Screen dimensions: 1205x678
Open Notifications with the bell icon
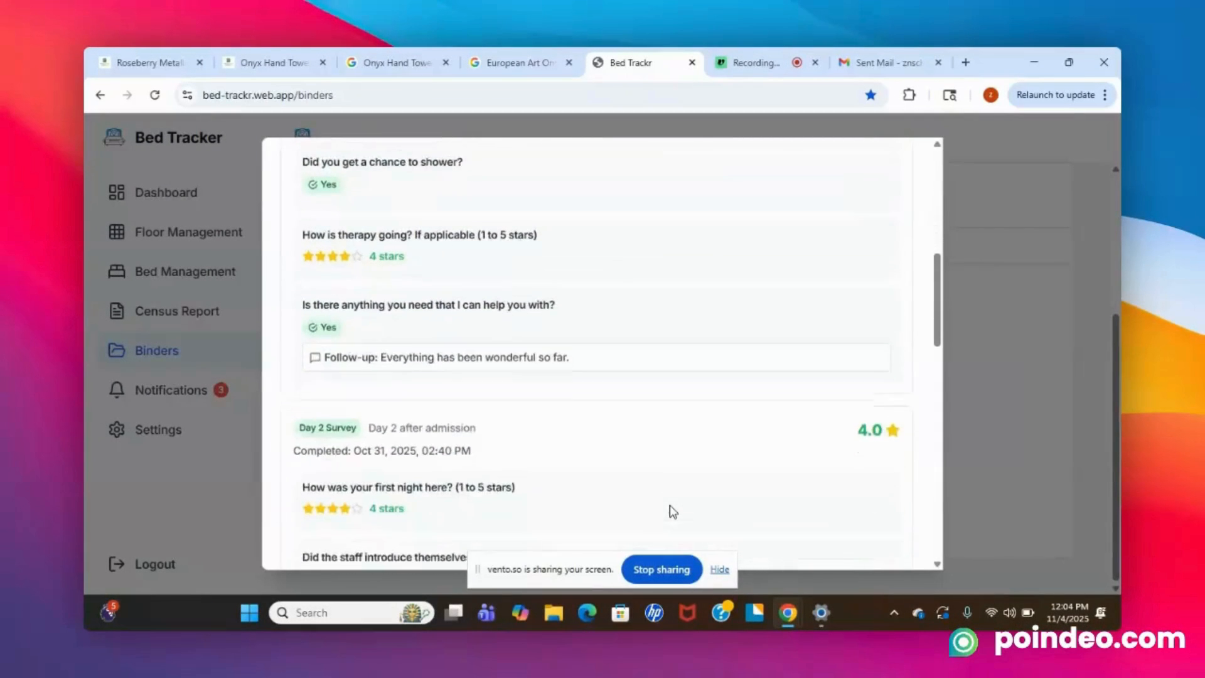[x=117, y=390]
